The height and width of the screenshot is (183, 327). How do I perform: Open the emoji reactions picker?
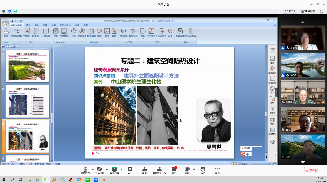pyautogui.click(x=203, y=170)
